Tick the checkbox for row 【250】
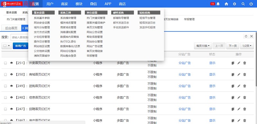 coord(5,74)
